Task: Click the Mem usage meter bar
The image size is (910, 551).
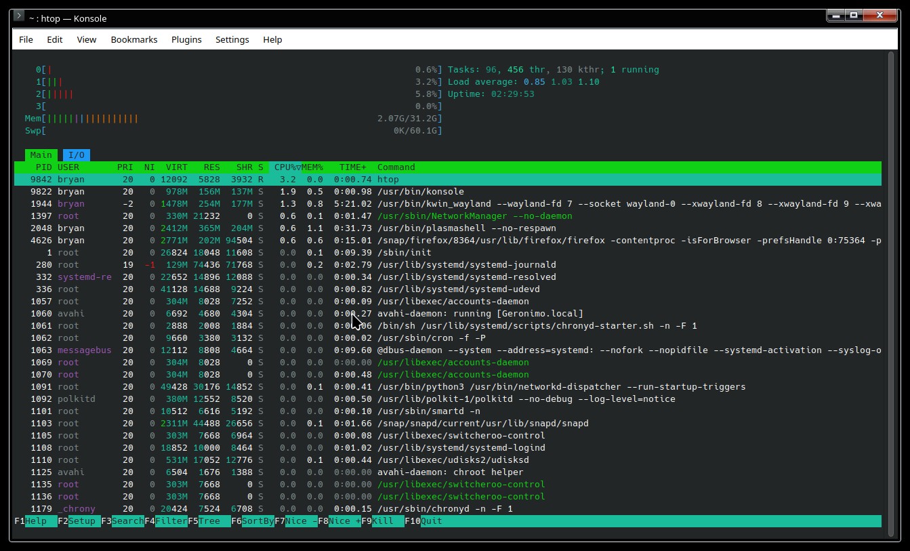Action: click(x=234, y=119)
